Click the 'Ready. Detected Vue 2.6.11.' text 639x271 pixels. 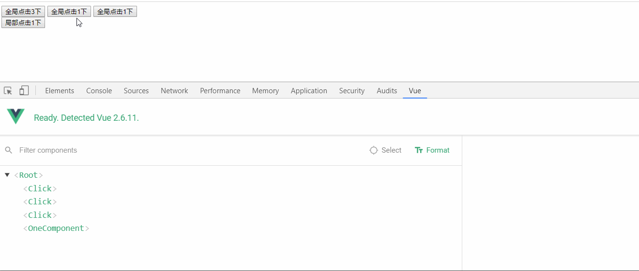coord(86,118)
